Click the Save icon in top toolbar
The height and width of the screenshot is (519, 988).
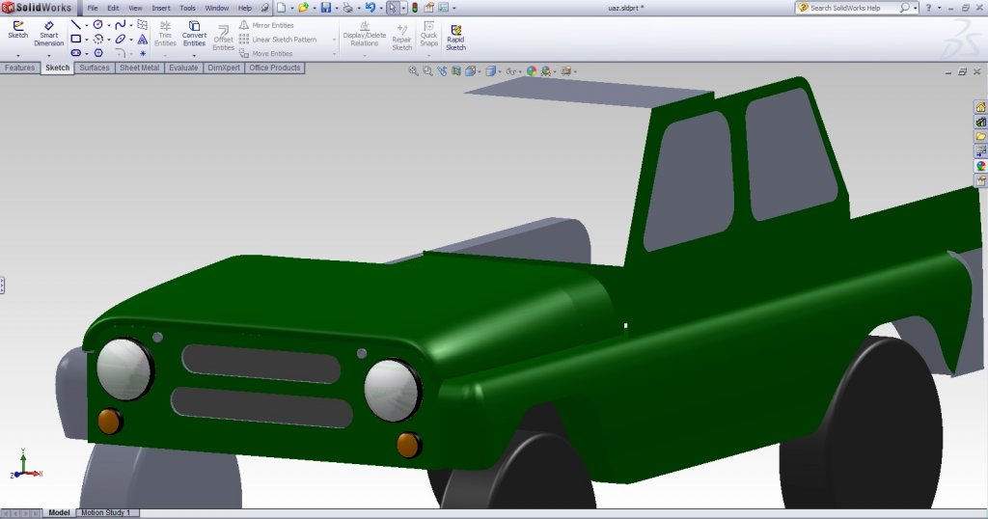[325, 8]
